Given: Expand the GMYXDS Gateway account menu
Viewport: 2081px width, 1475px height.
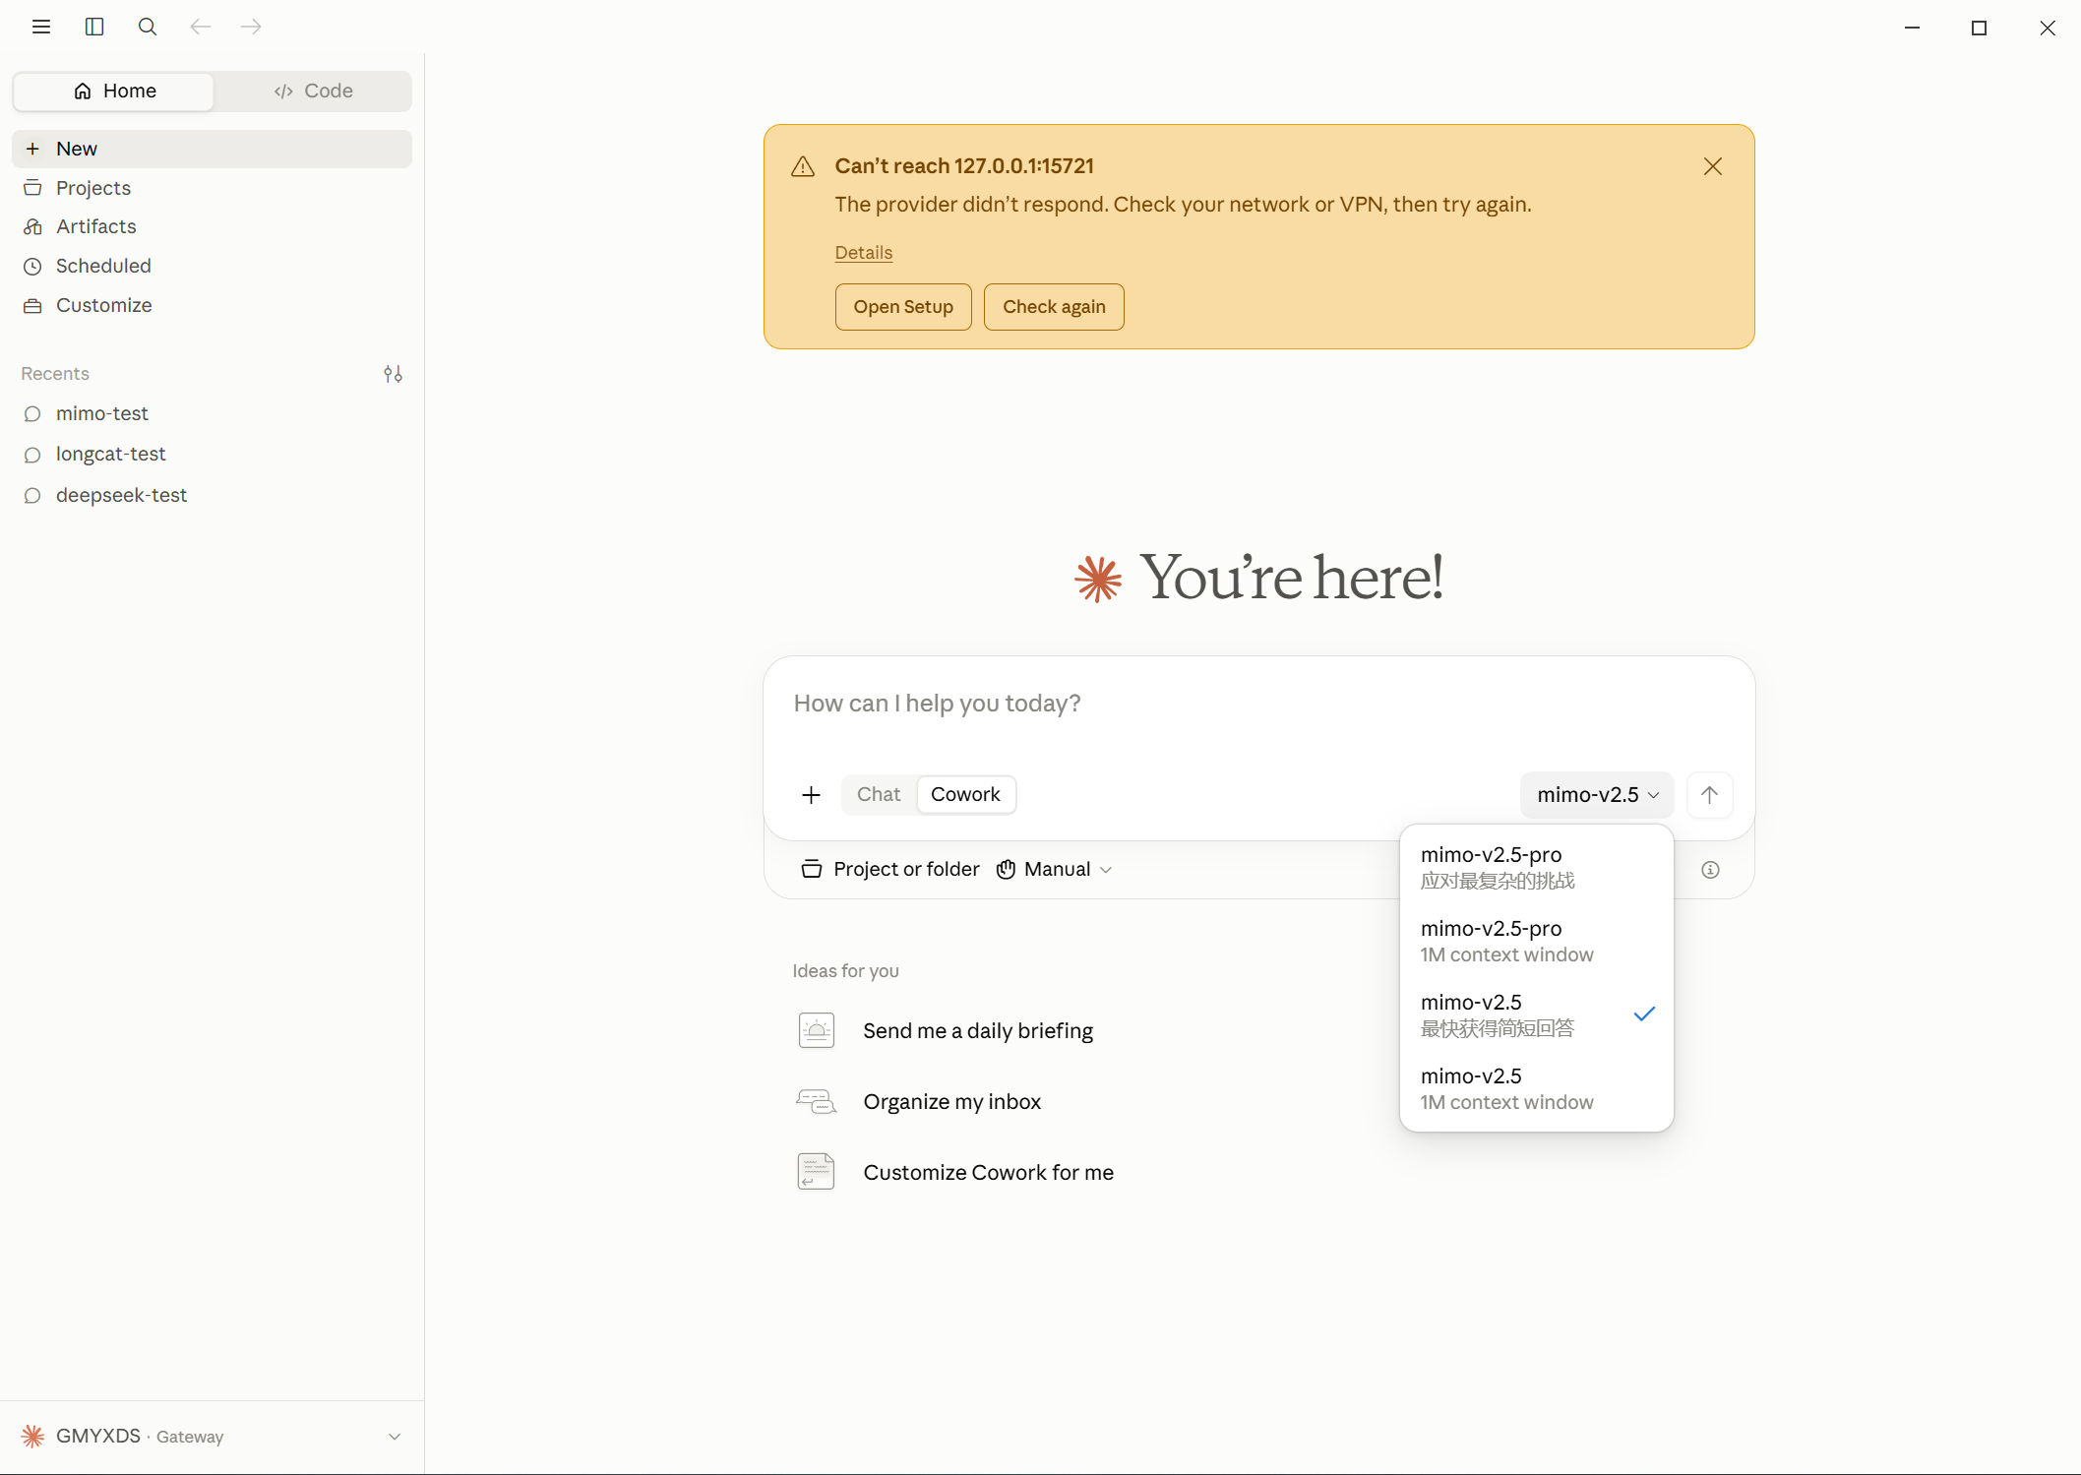Looking at the screenshot, I should pos(212,1437).
